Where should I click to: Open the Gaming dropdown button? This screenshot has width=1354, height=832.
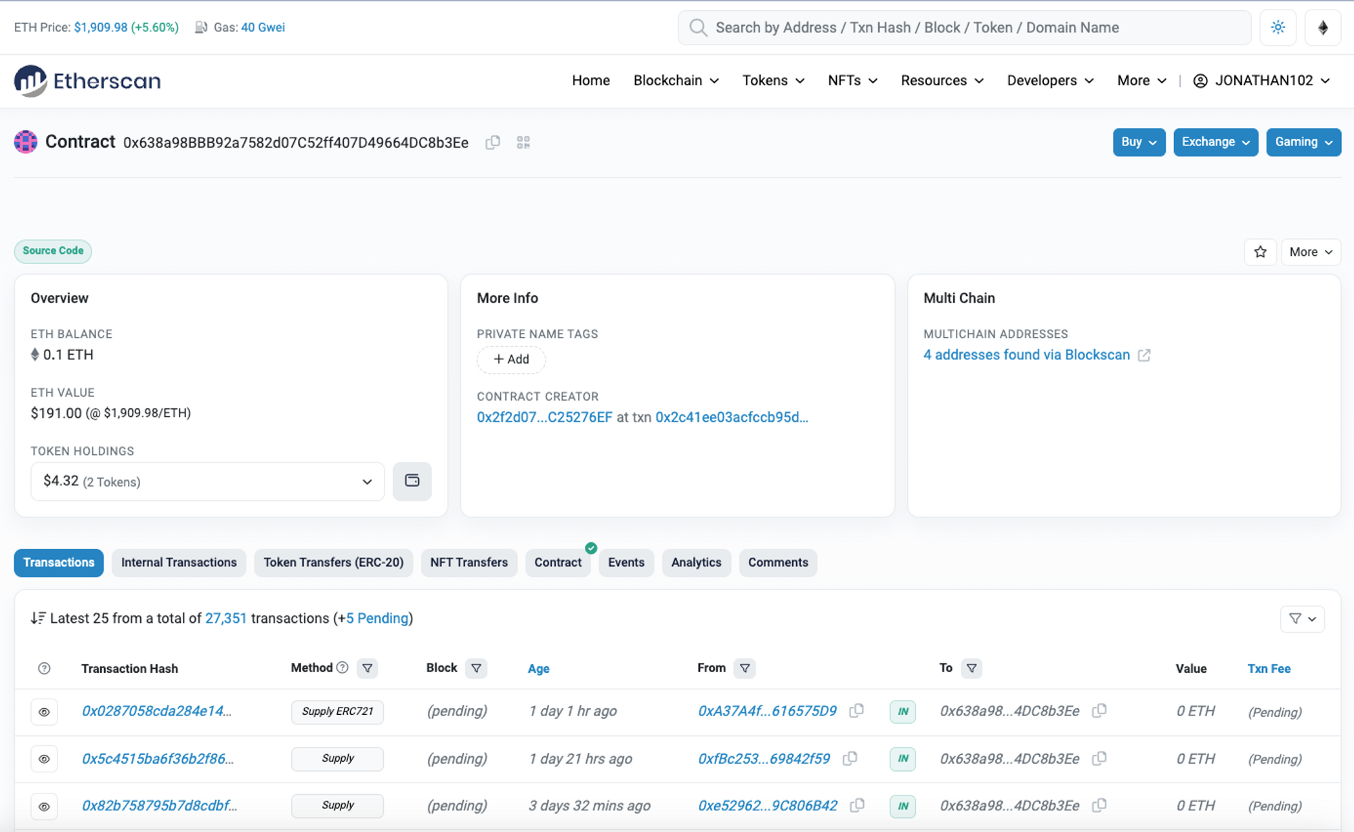tap(1303, 142)
